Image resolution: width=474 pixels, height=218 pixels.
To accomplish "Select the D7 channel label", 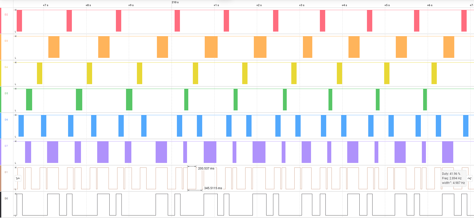I will pos(6,146).
